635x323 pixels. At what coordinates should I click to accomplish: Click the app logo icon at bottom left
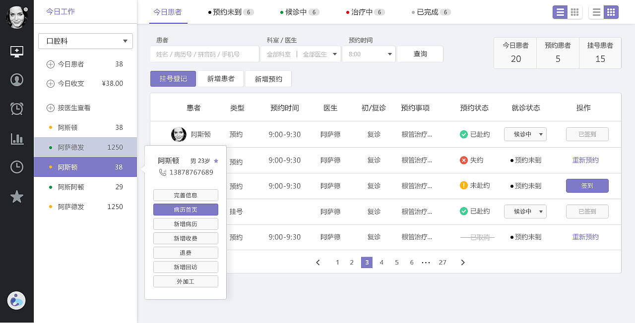[17, 300]
